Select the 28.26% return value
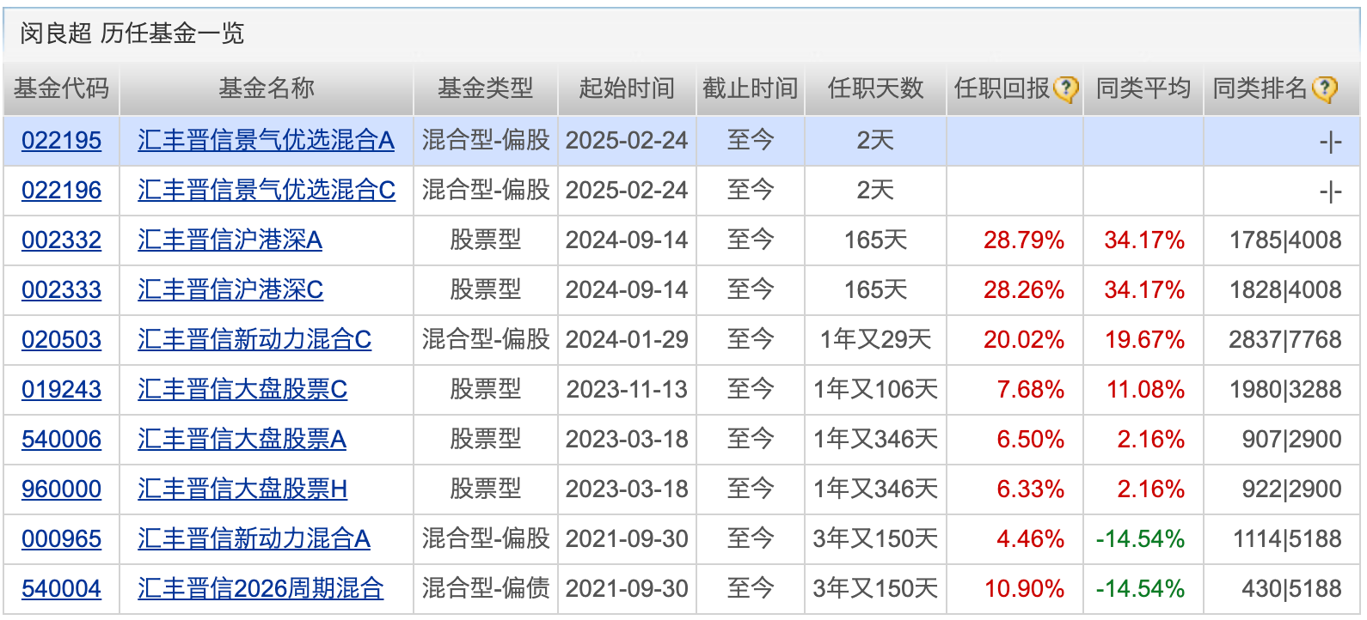Viewport: 1367px width, 620px height. [x=1024, y=290]
